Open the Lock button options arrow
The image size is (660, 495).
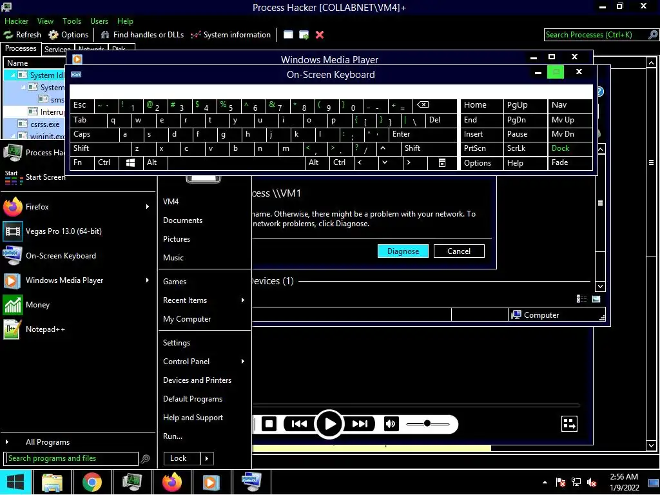click(207, 458)
